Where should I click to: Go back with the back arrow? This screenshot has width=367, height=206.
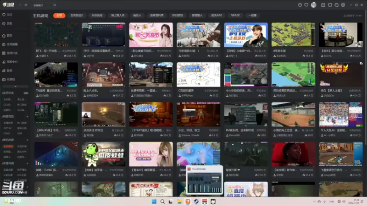(20, 5)
